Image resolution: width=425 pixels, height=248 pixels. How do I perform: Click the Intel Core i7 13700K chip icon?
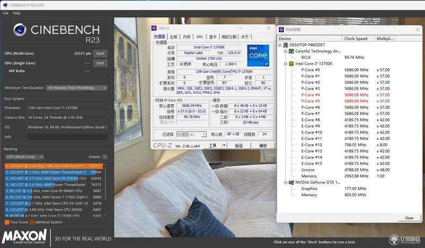point(291,64)
